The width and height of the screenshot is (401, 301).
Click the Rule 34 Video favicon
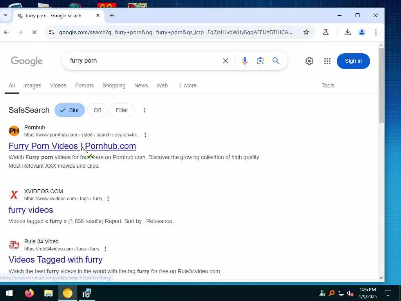[x=14, y=245]
